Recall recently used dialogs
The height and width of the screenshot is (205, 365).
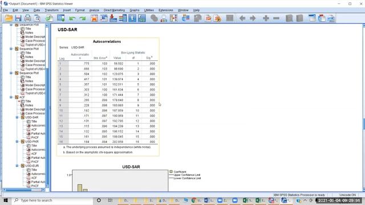click(61, 18)
